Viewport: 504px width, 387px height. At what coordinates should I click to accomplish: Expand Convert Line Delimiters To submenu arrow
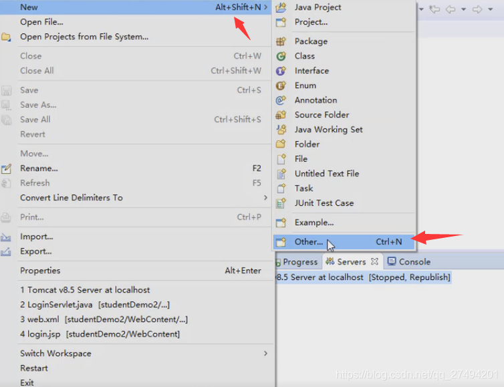coord(265,197)
